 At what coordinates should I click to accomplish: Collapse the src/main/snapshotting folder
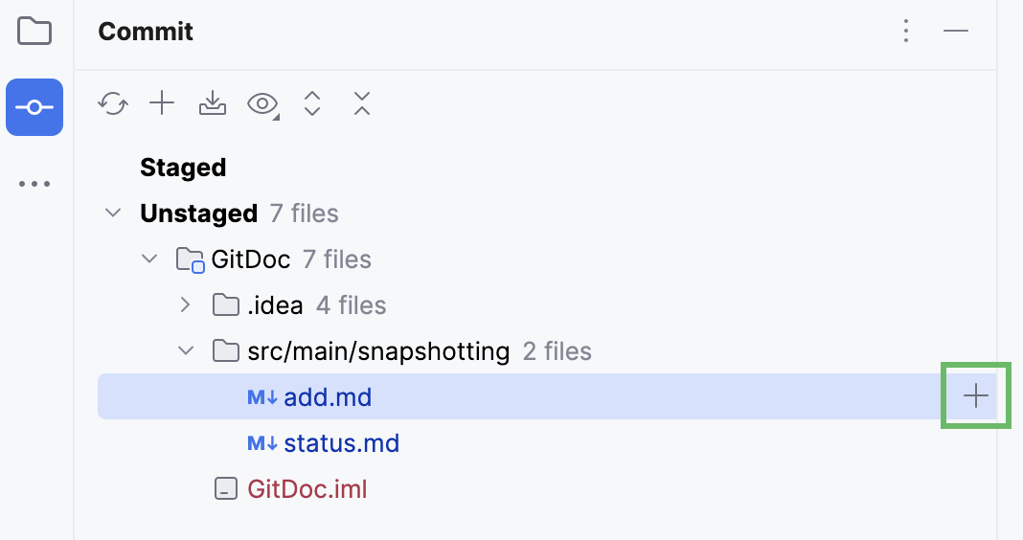click(186, 351)
